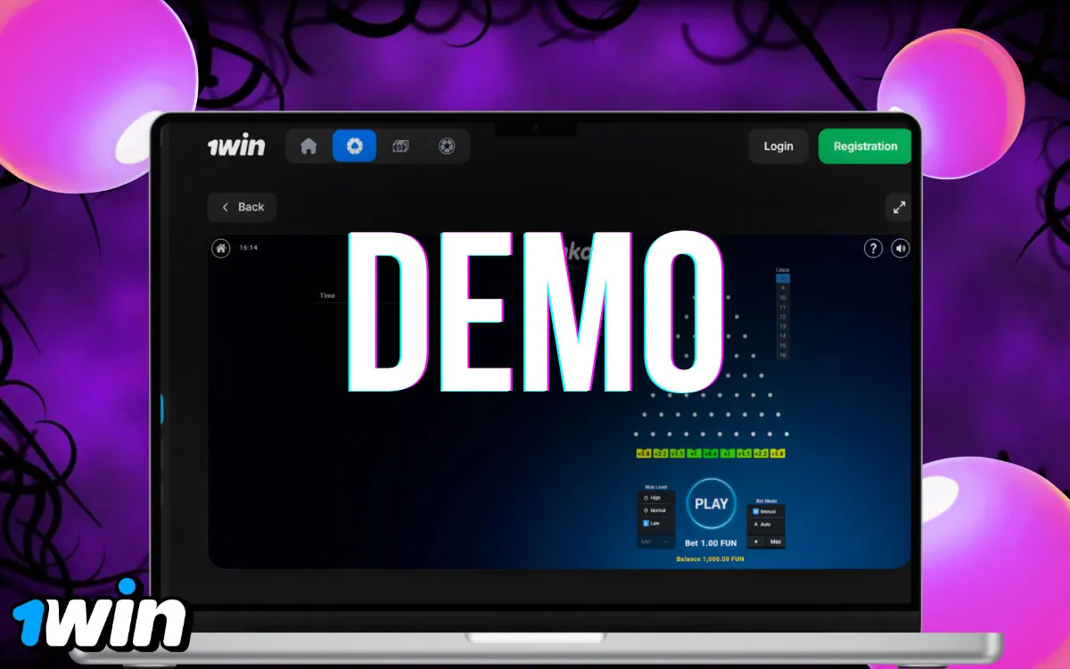Switch to the Manual bet mode tab

[x=765, y=511]
